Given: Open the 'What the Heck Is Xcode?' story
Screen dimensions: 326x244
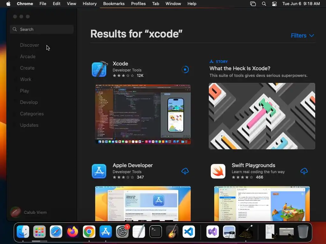Looking at the screenshot, I should point(240,69).
